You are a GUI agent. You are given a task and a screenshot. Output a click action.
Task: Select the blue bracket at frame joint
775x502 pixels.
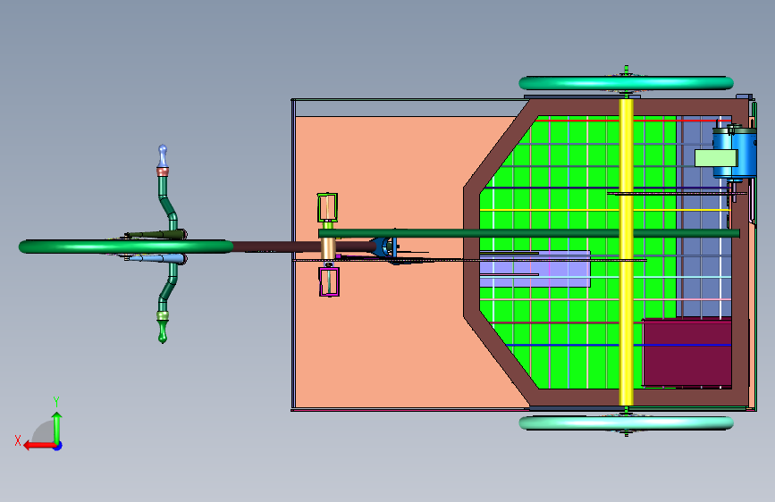point(383,247)
